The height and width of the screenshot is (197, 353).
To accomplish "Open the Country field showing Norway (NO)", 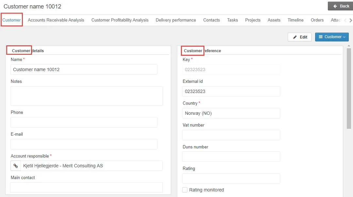I will tap(231, 113).
